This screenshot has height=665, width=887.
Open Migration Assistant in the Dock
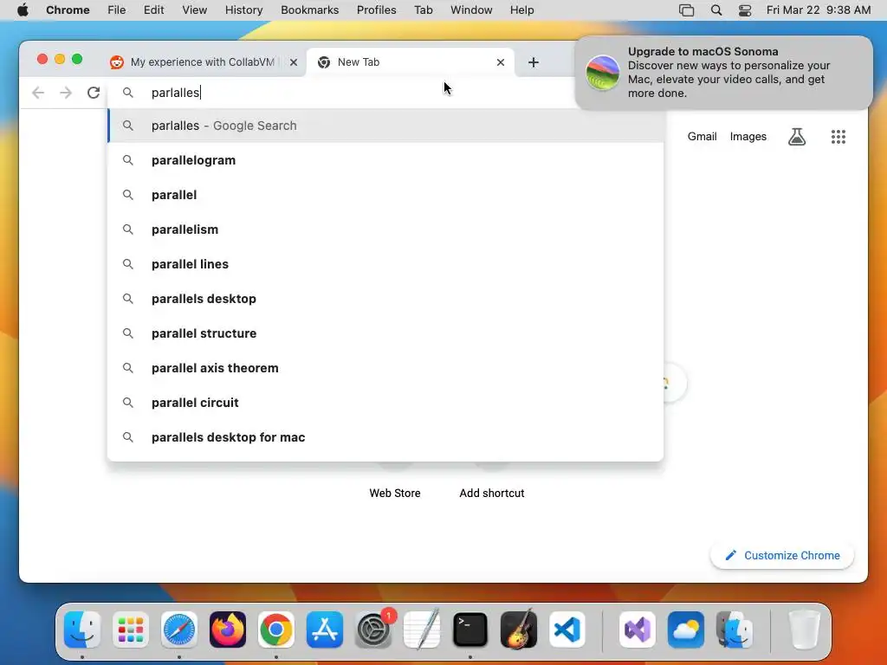pos(735,629)
